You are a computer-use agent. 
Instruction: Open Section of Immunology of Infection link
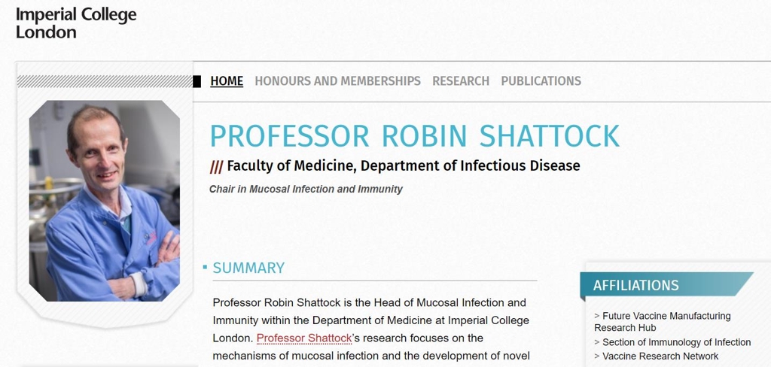[x=672, y=342]
